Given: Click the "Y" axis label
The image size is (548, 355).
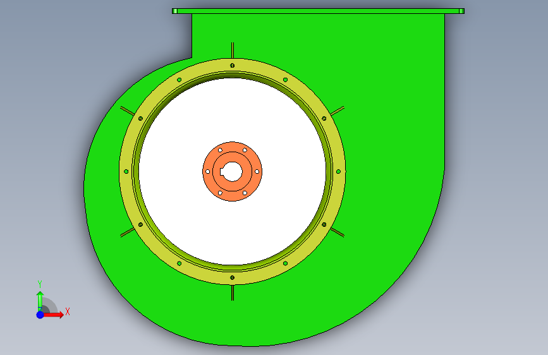Looking at the screenshot, I should [40, 284].
